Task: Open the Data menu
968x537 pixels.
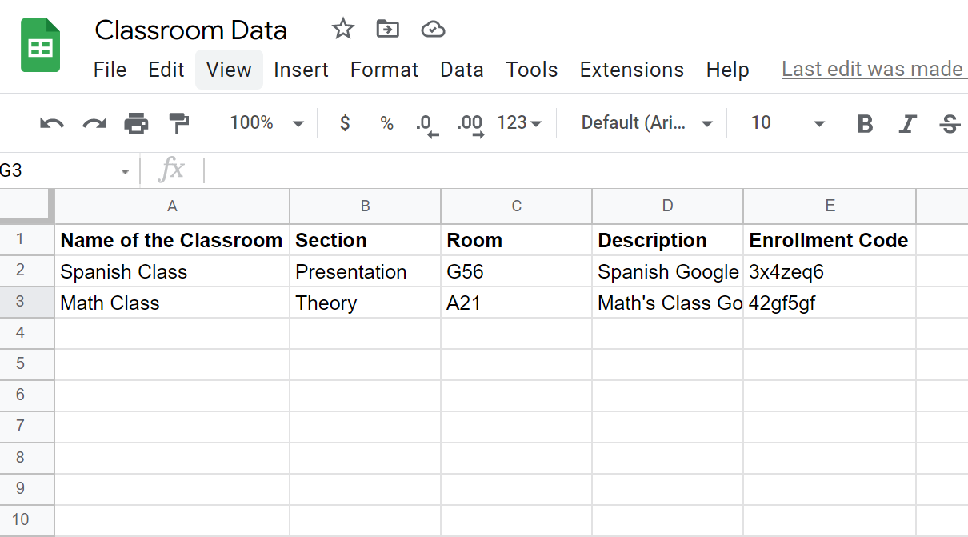Action: point(462,70)
